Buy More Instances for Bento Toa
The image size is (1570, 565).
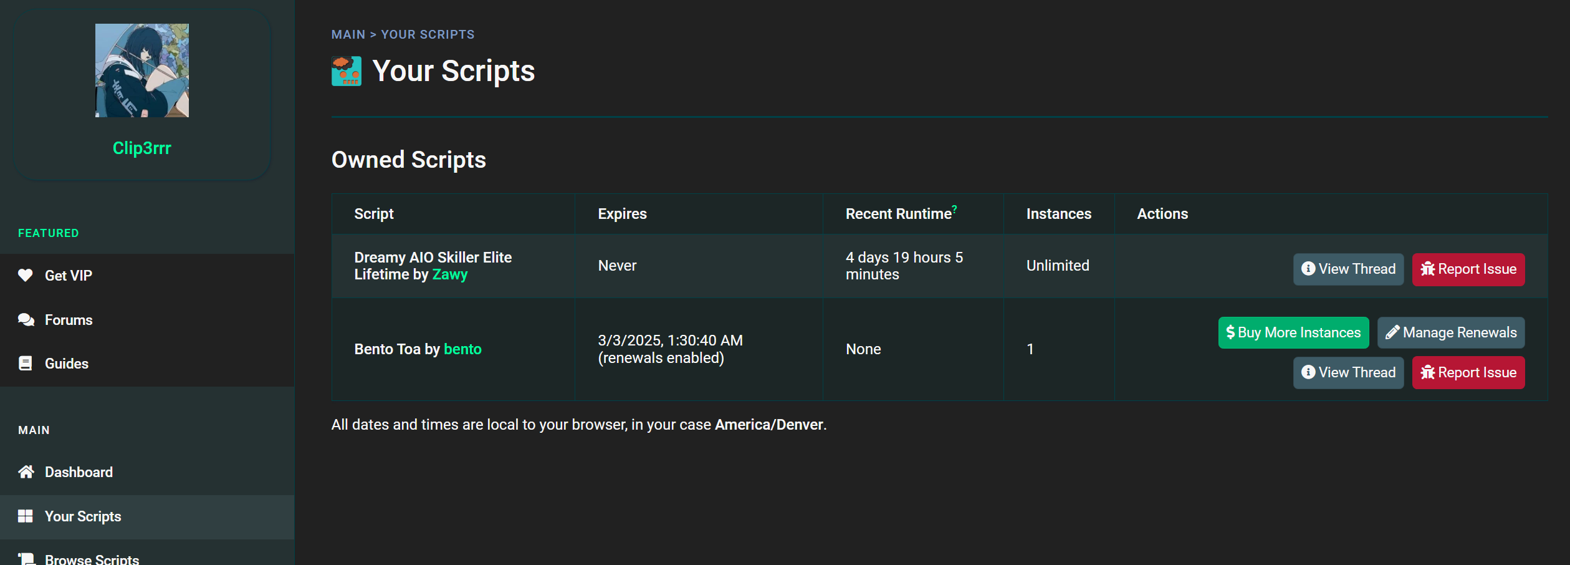click(x=1293, y=332)
